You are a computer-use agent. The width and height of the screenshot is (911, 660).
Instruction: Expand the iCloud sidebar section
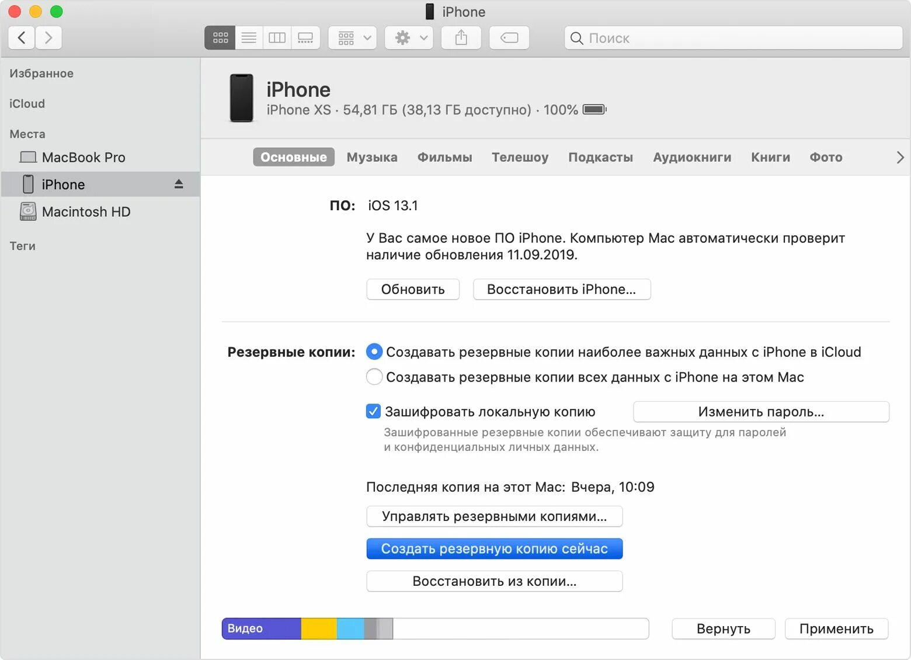27,103
